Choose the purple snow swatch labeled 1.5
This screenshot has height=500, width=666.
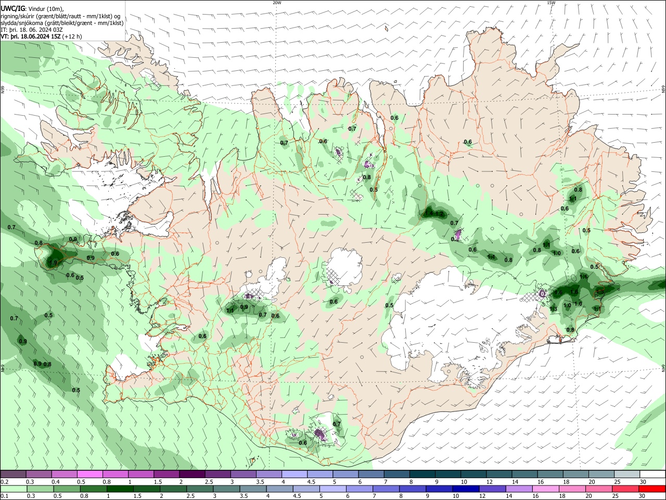click(x=166, y=474)
